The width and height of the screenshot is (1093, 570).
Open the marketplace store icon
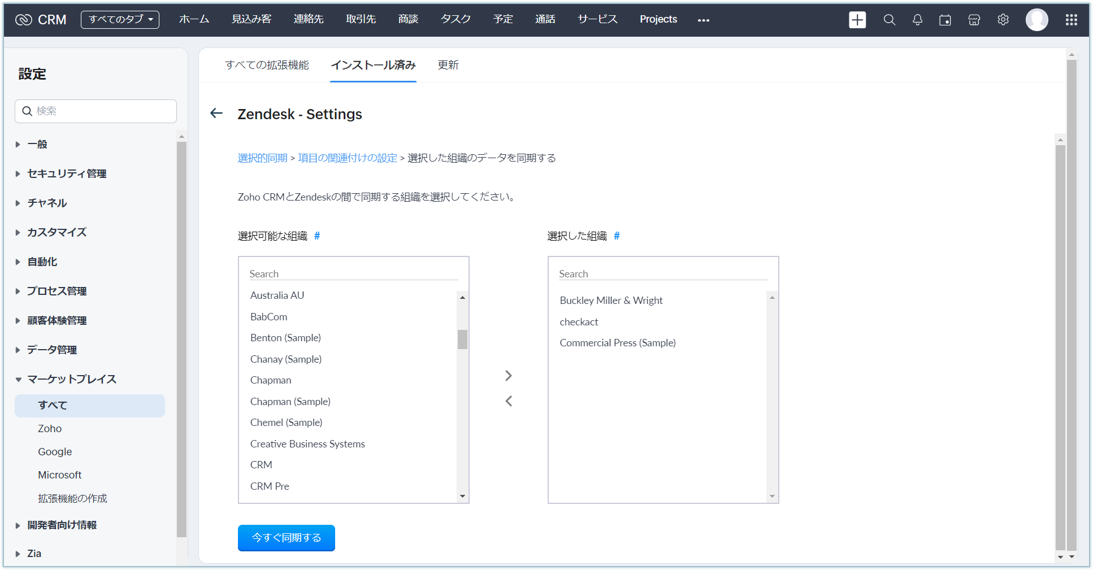[x=974, y=20]
